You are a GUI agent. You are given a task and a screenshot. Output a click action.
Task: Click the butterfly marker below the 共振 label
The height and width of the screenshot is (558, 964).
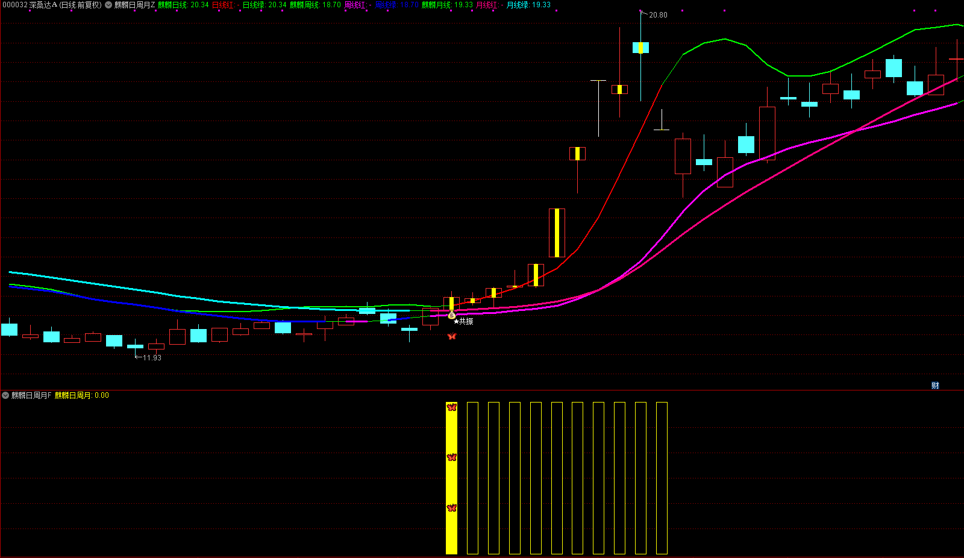pyautogui.click(x=452, y=336)
